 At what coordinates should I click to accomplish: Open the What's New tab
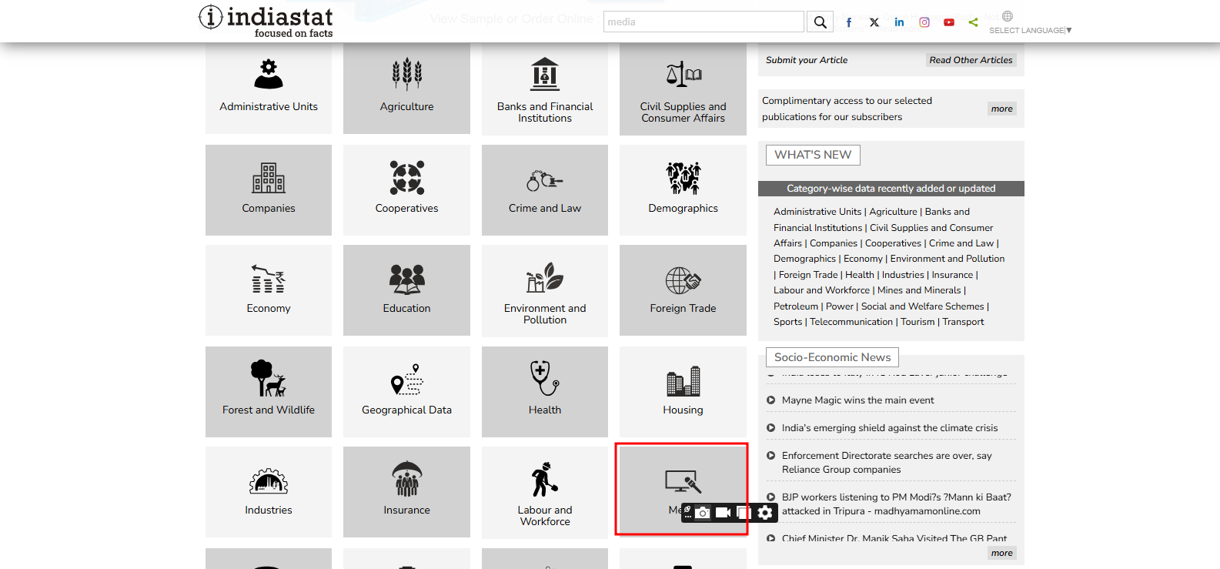coord(813,155)
